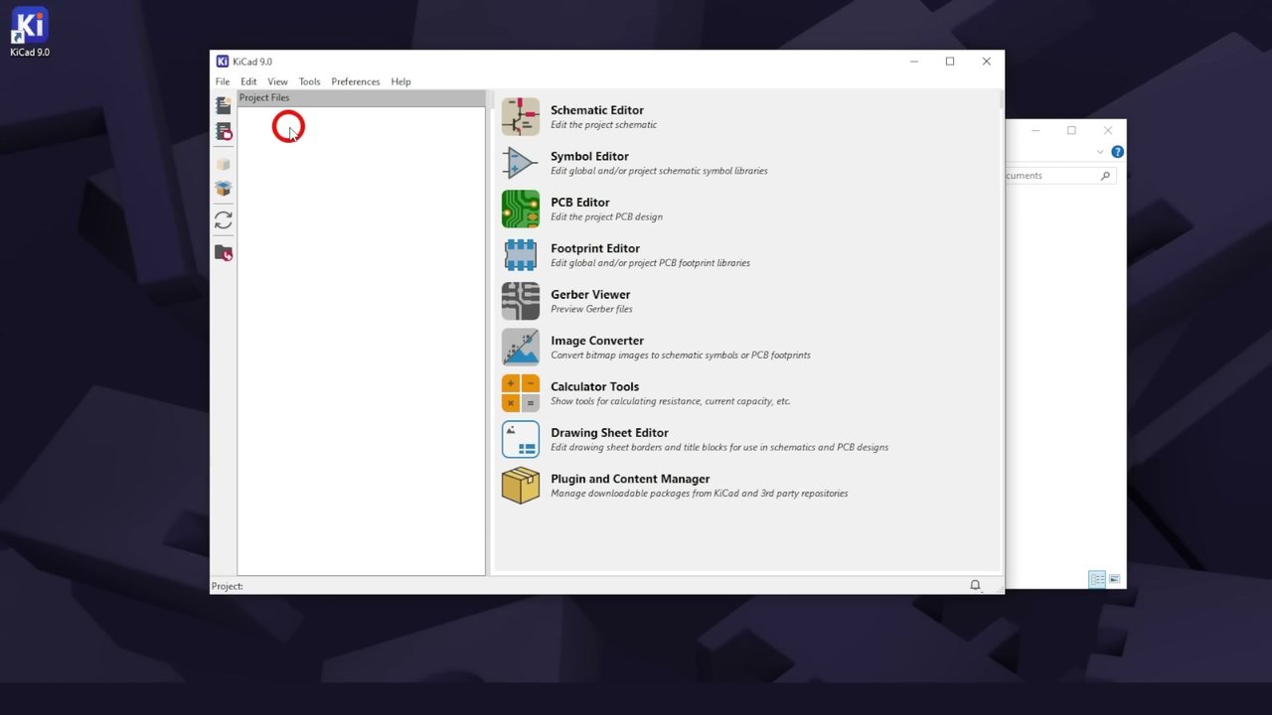This screenshot has width=1272, height=715.
Task: Maximize the KiCad 9.0 window
Action: coord(950,62)
